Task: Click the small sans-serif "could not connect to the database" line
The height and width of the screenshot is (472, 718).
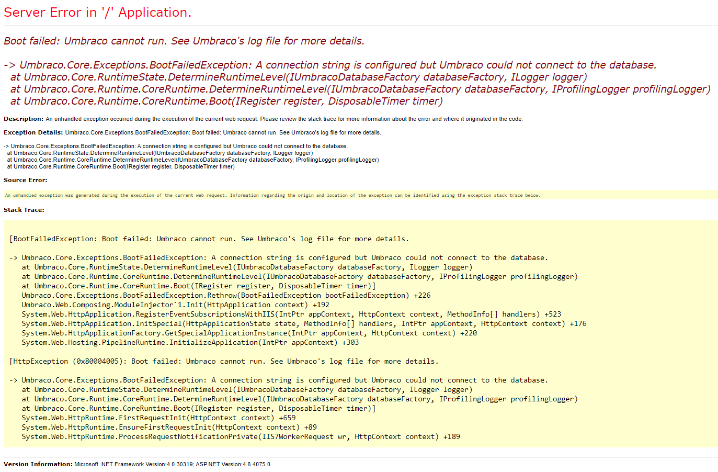Action: pyautogui.click(x=176, y=146)
